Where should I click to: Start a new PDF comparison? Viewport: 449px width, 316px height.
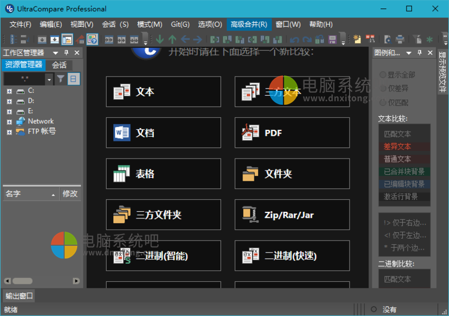click(292, 132)
